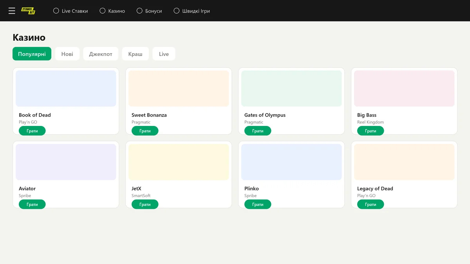Click Грати under Plinko

point(258,205)
